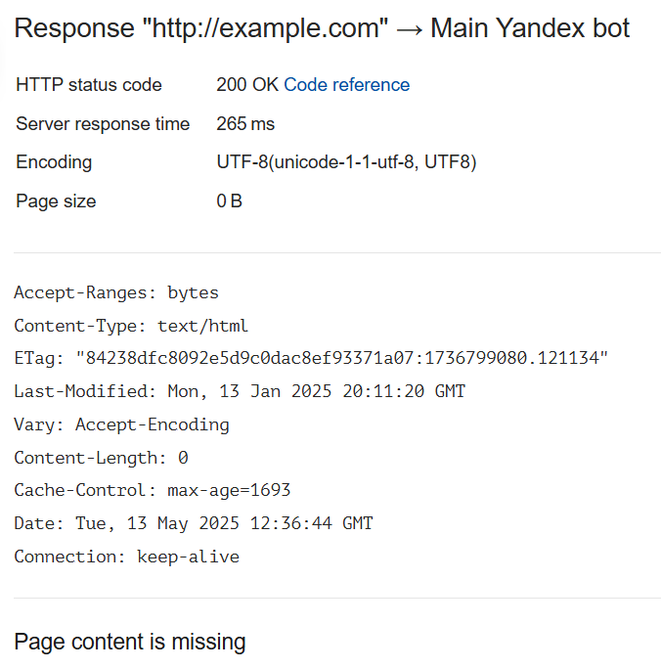The image size is (661, 669).
Task: Click the Vary Accept-Encoding header line
Action: 121,424
